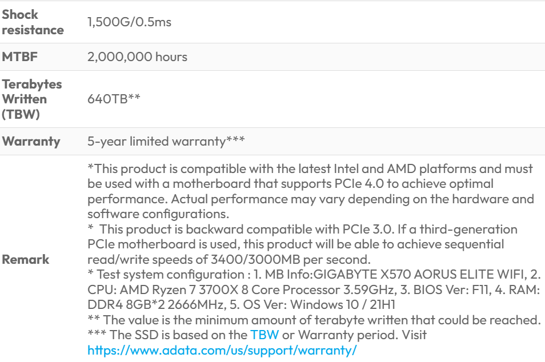This screenshot has width=545, height=362.
Task: Open the TBW hyperlink in the remark
Action: (x=265, y=335)
